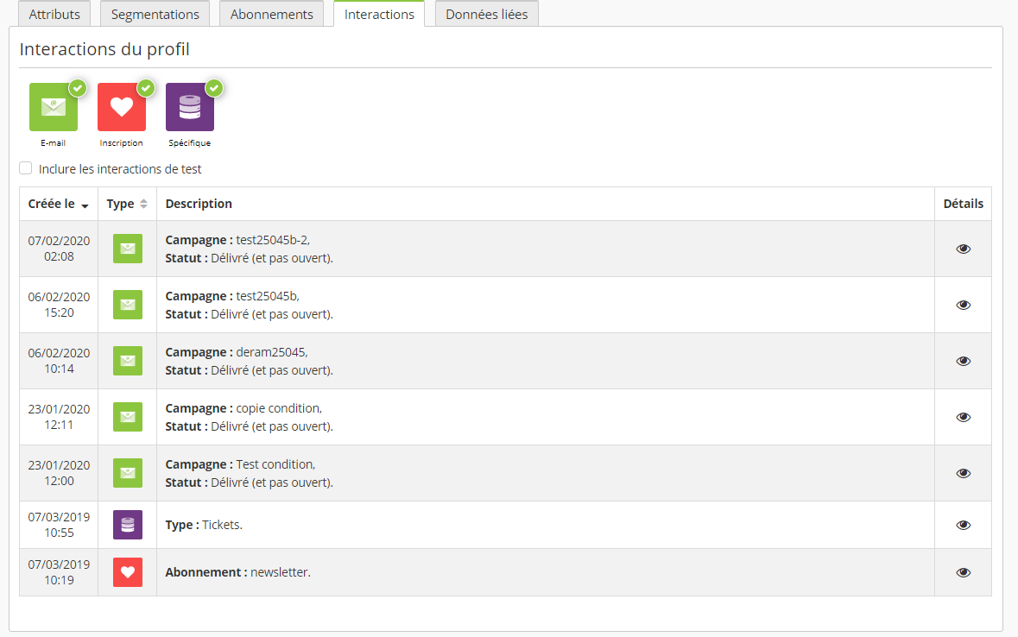
Task: Switch to the Attributs tab
Action: (x=54, y=15)
